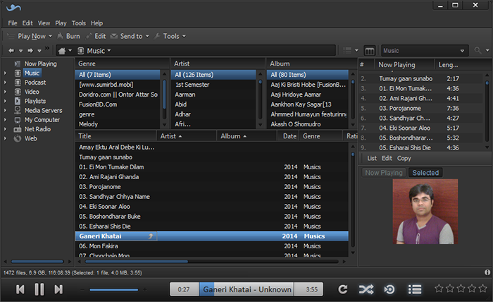
Task: Click the album art thumbnail
Action: click(x=425, y=212)
